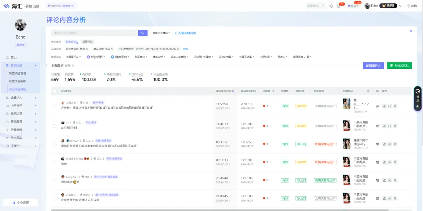Viewport: 423px width, 211px height.
Task: Tick checkbox for JY comment row
Action: coord(55,126)
